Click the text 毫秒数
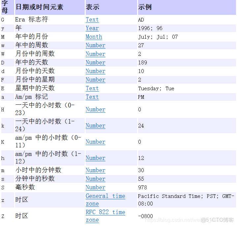 (25, 187)
